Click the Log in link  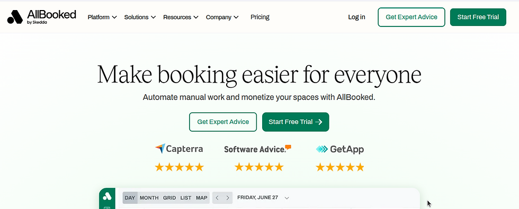click(x=356, y=17)
